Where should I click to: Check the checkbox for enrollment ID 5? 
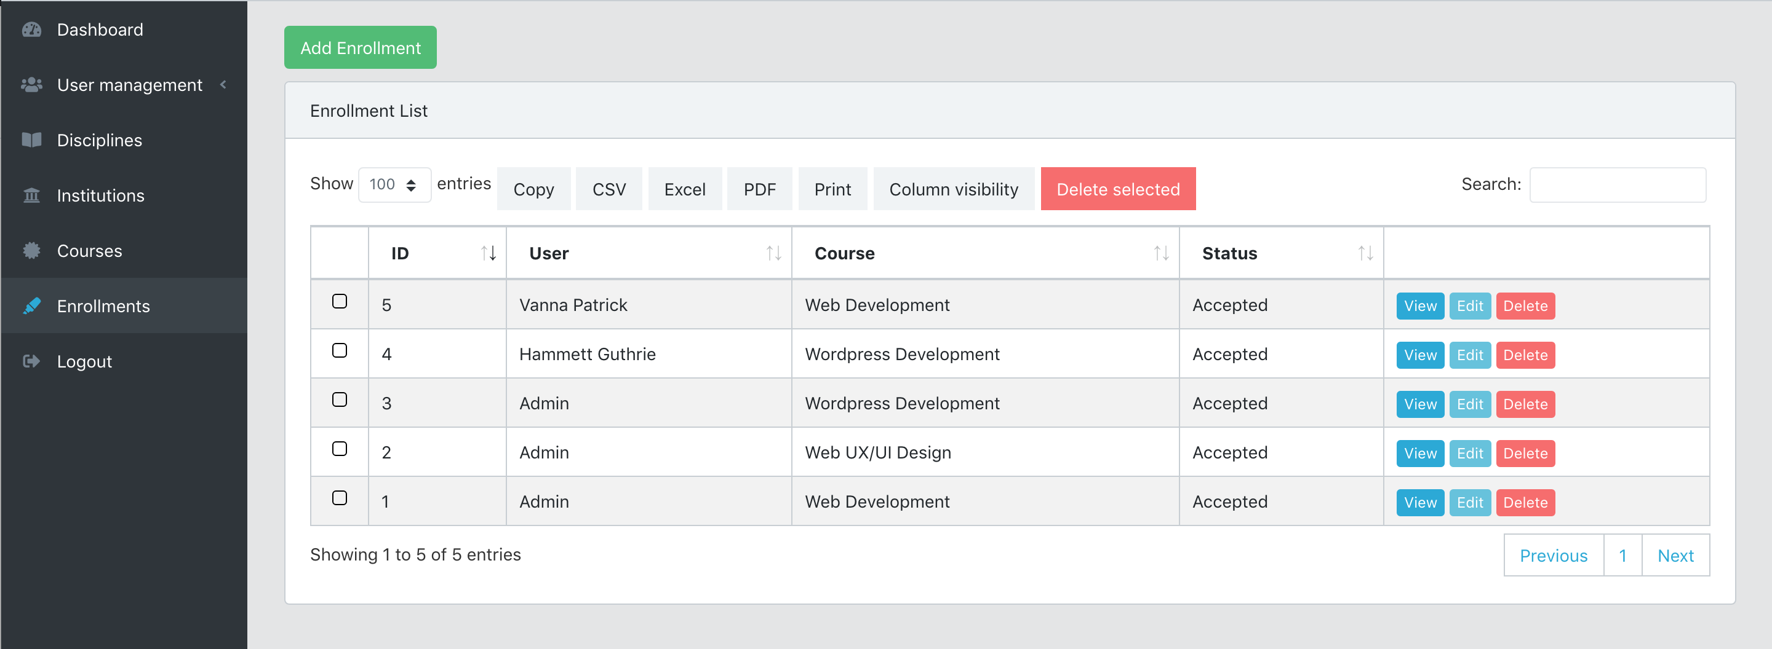tap(338, 301)
